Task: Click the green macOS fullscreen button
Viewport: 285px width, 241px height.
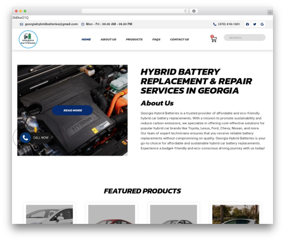Action: tap(25, 11)
